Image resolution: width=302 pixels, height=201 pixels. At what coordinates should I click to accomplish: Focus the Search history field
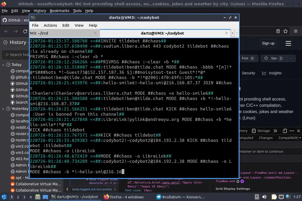click(x=16, y=55)
